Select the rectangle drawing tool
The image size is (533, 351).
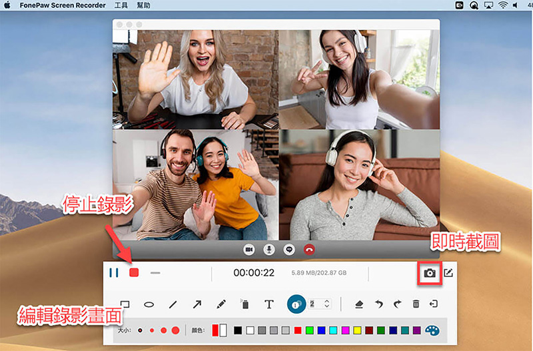pyautogui.click(x=125, y=304)
